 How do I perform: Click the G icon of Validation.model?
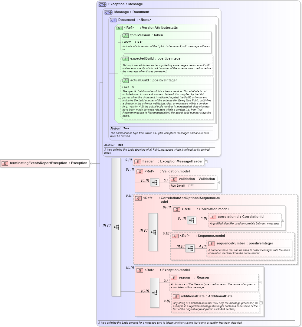(x=140, y=172)
